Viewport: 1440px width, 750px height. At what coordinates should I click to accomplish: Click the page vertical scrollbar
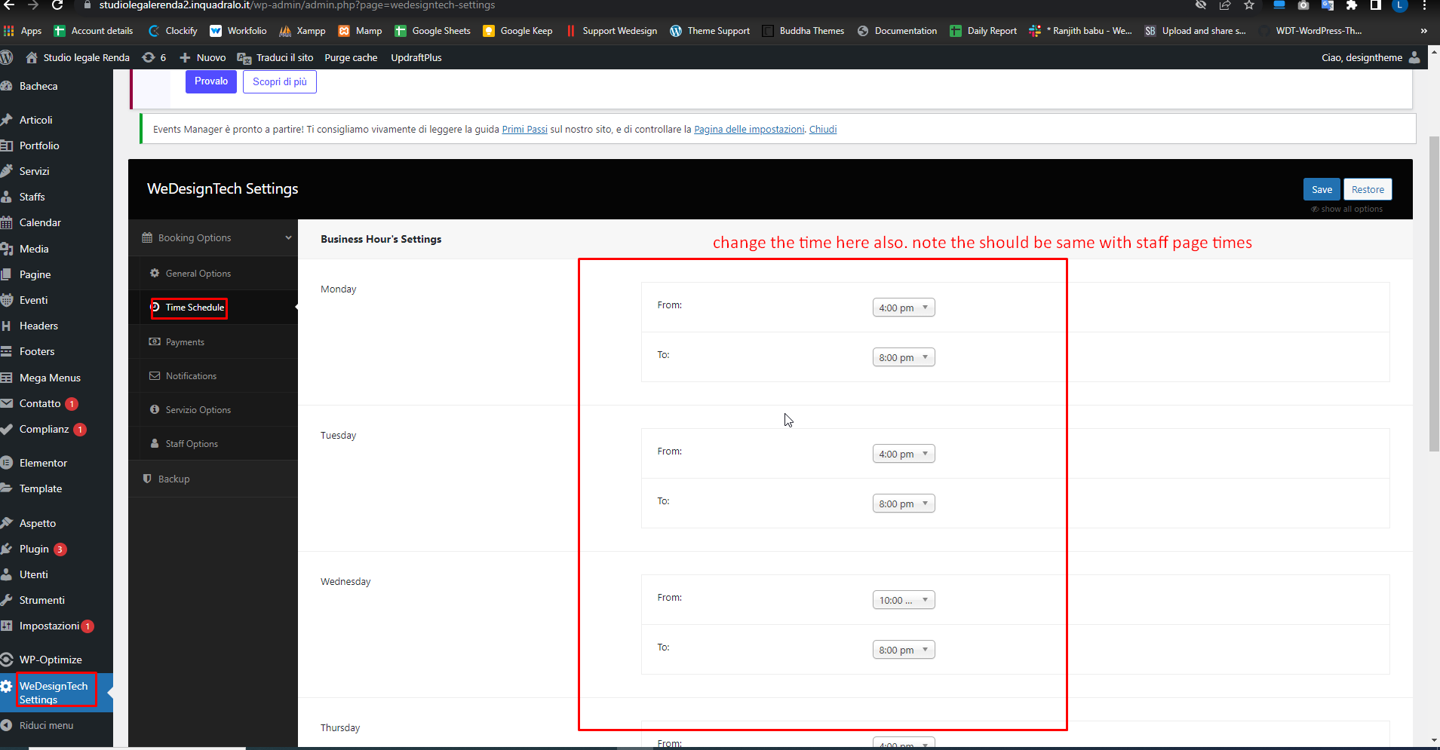point(1434,294)
